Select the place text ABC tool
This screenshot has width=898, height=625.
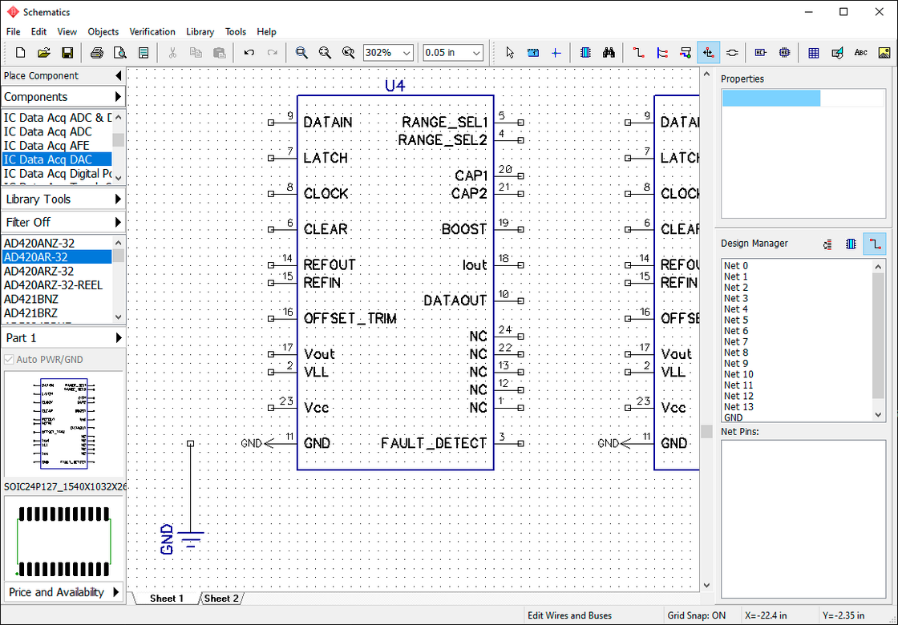(860, 53)
